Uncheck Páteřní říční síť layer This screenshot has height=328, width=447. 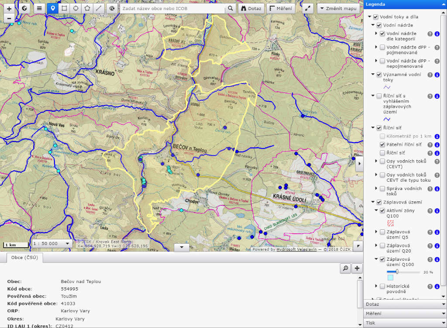pyautogui.click(x=382, y=145)
